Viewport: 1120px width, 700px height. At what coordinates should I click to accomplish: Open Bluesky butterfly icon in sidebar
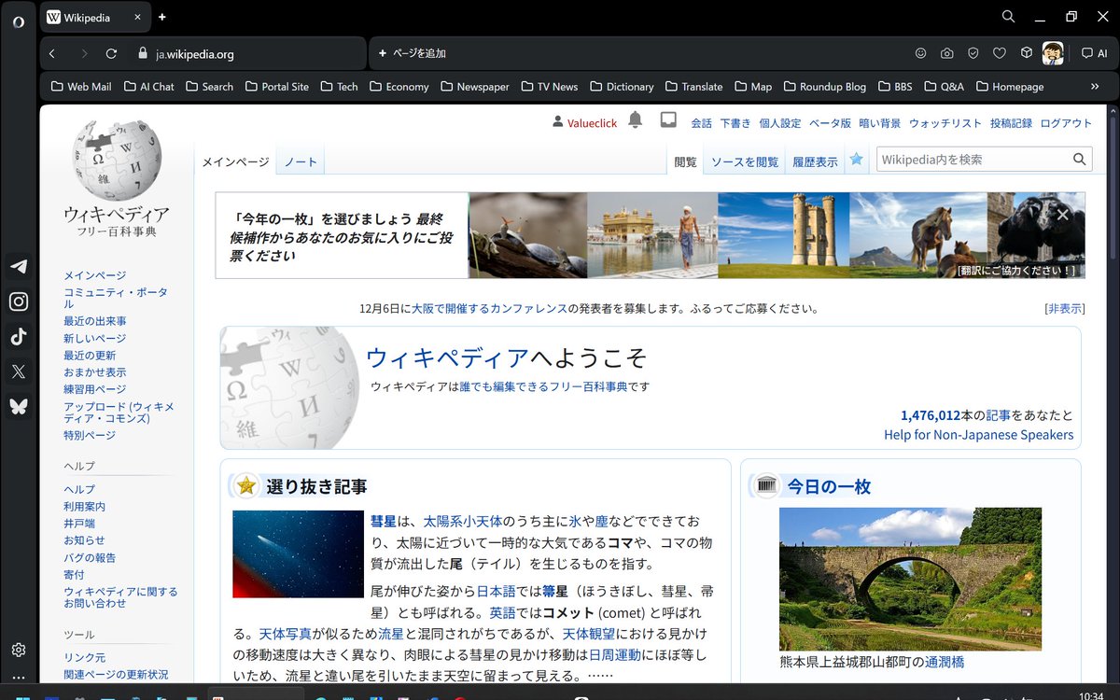19,406
